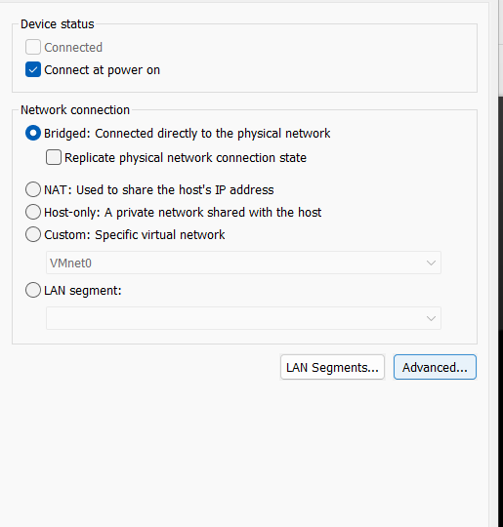
Task: Tick the Connected checkbox under Device status
Action: point(33,47)
